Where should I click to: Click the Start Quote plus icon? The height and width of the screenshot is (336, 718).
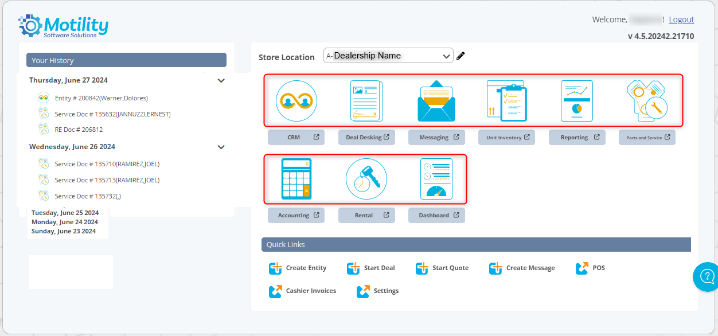click(x=422, y=268)
